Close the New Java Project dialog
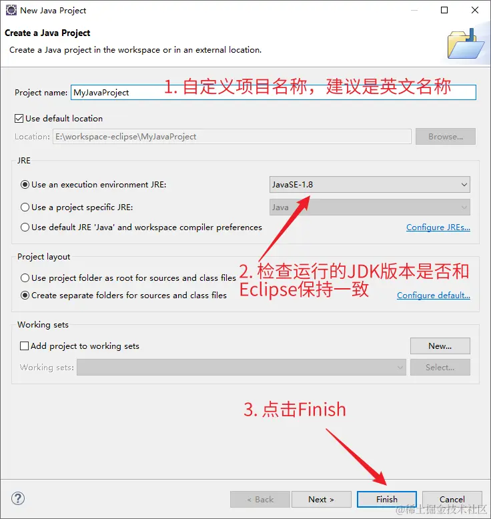Image resolution: width=491 pixels, height=519 pixels. (x=475, y=10)
